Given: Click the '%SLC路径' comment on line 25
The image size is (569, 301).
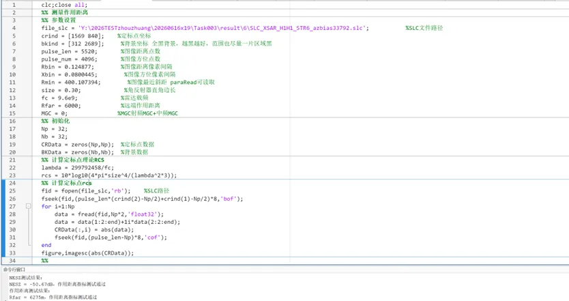Looking at the screenshot, I should click(x=156, y=190).
